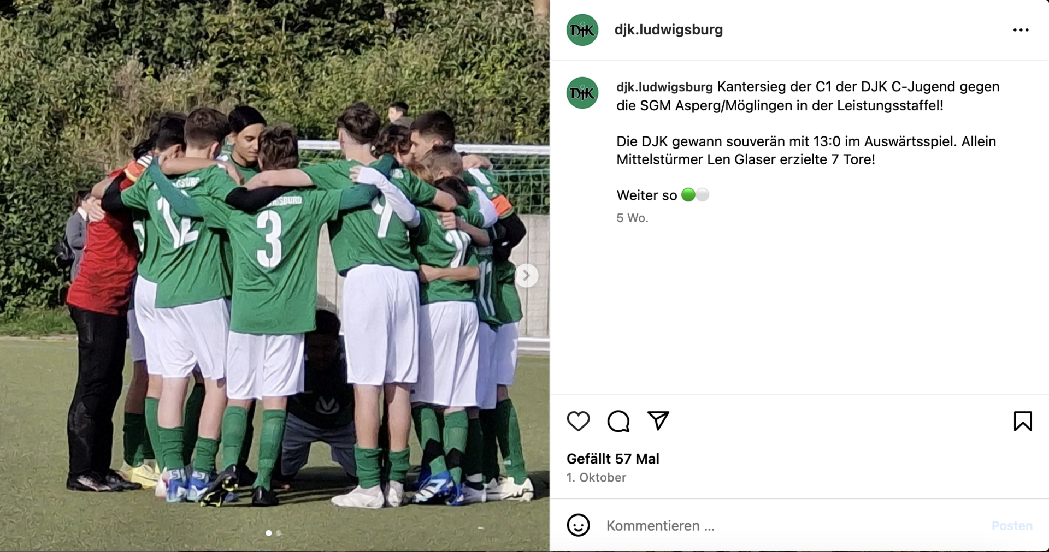Image resolution: width=1049 pixels, height=552 pixels.
Task: Open comments via speech bubble icon
Action: point(618,422)
